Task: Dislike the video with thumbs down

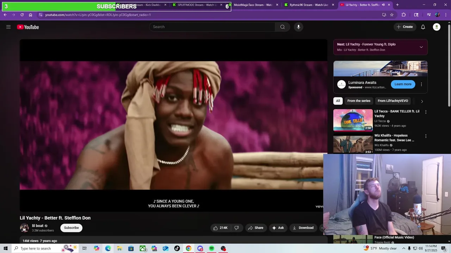Action: tap(237, 228)
